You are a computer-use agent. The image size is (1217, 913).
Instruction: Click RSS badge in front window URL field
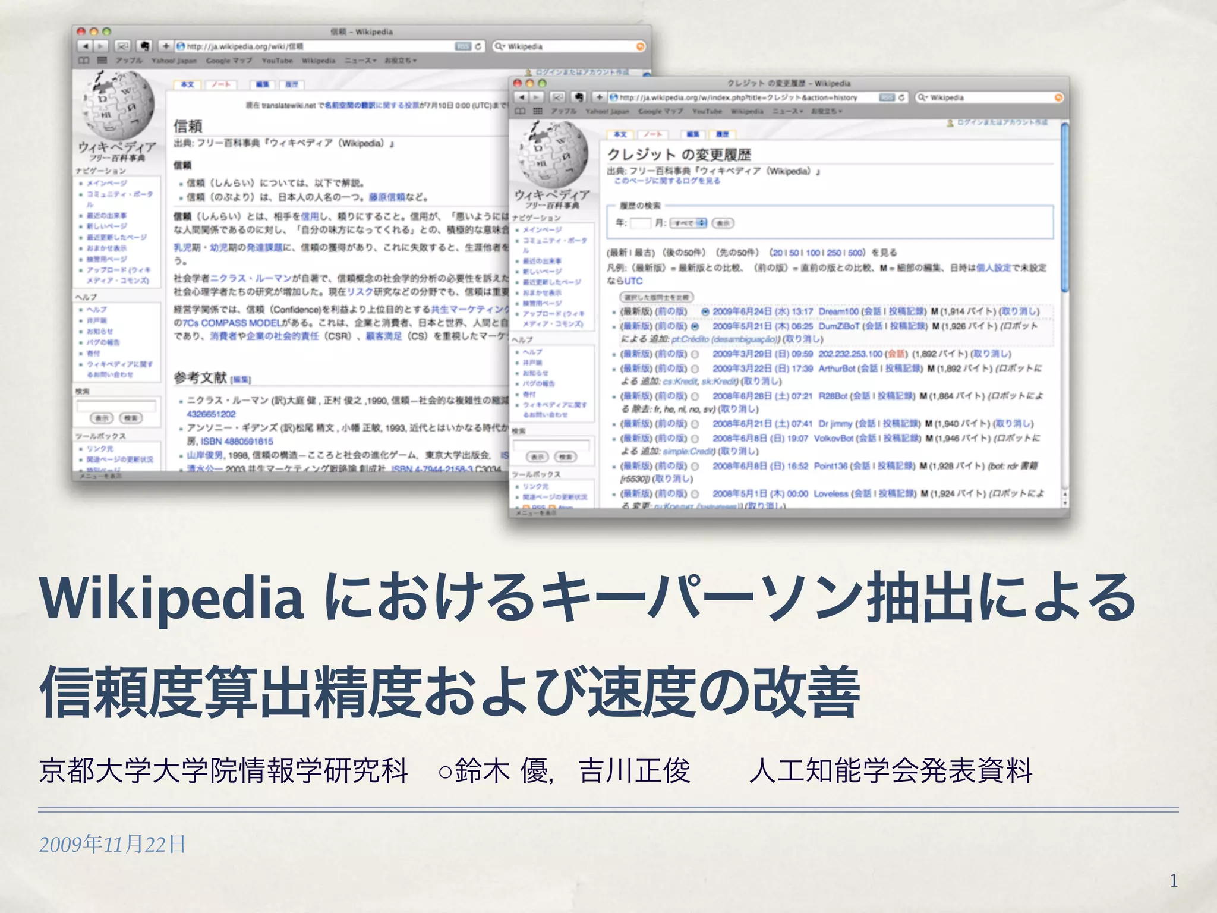tap(887, 97)
